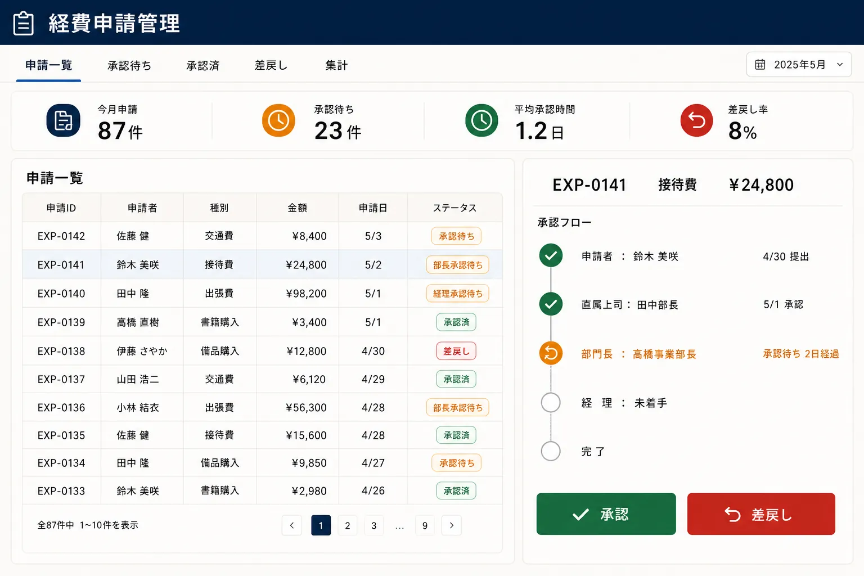Select row EXP-0137
Image resolution: width=864 pixels, height=576 pixels.
[x=262, y=379]
